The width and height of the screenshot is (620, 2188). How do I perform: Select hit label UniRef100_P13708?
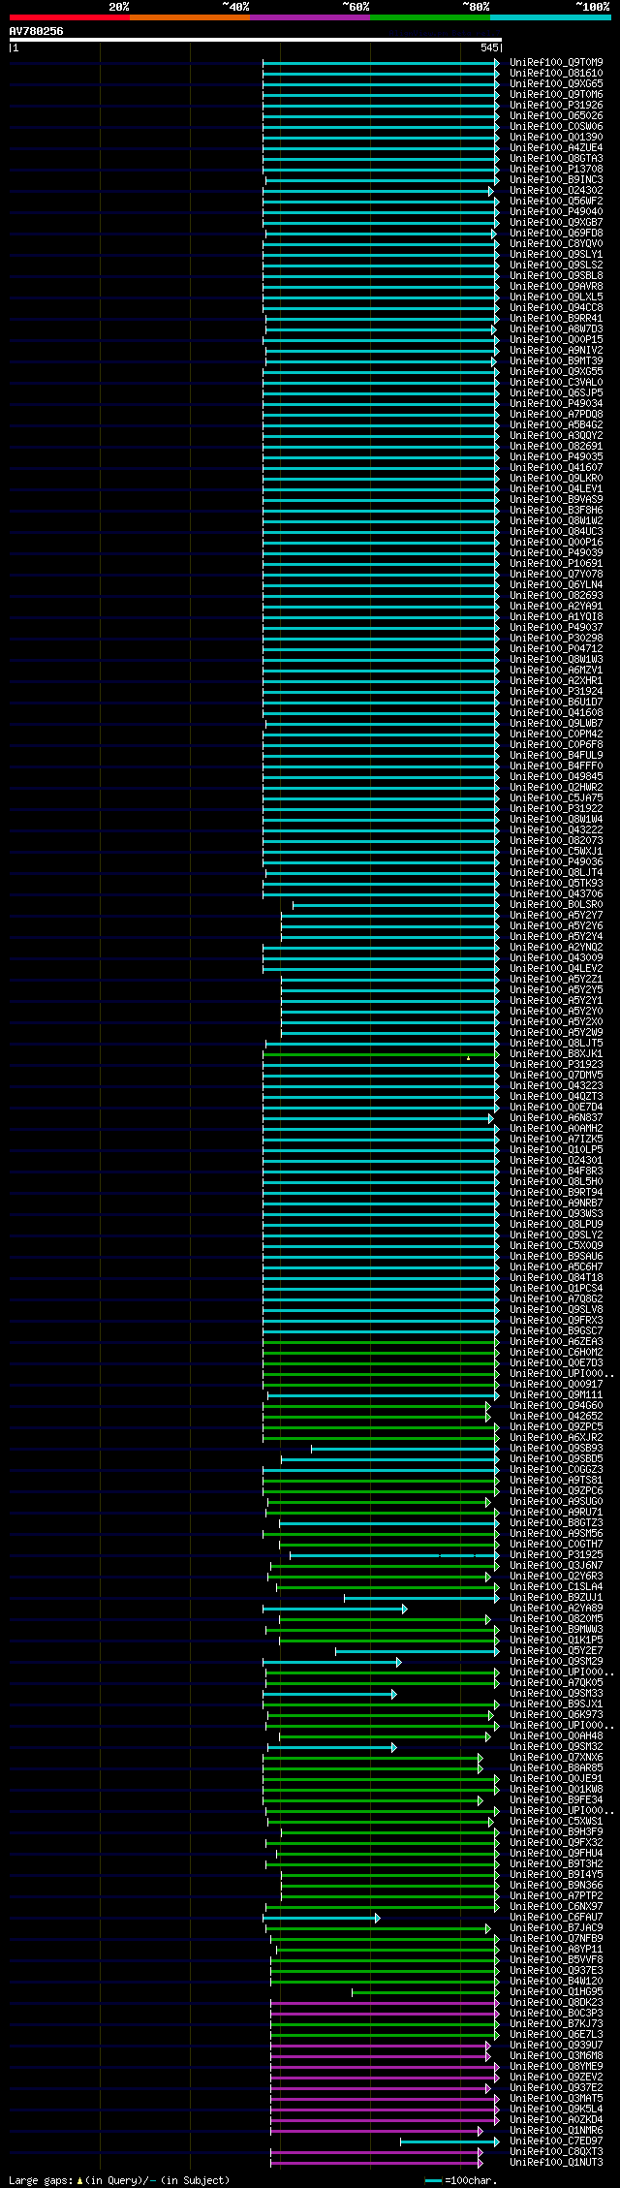[x=556, y=170]
